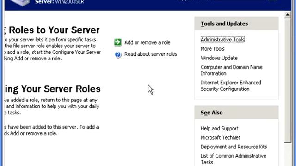Viewport: 296px width, 166px height.
Task: Click the green arrow Add or remove a role icon
Action: pyautogui.click(x=118, y=42)
